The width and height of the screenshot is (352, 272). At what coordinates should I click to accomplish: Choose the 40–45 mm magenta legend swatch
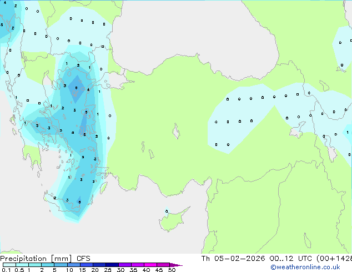tap(150, 265)
